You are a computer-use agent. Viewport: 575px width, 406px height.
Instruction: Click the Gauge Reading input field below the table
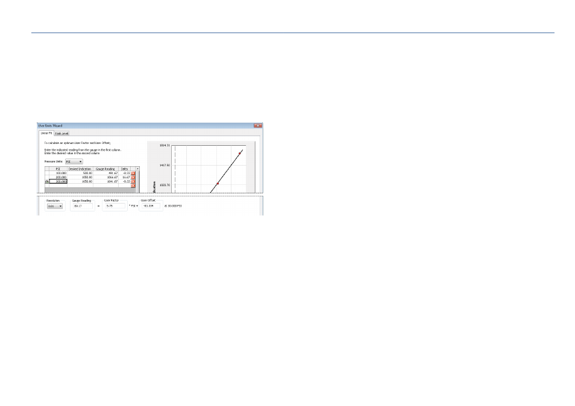pos(83,206)
